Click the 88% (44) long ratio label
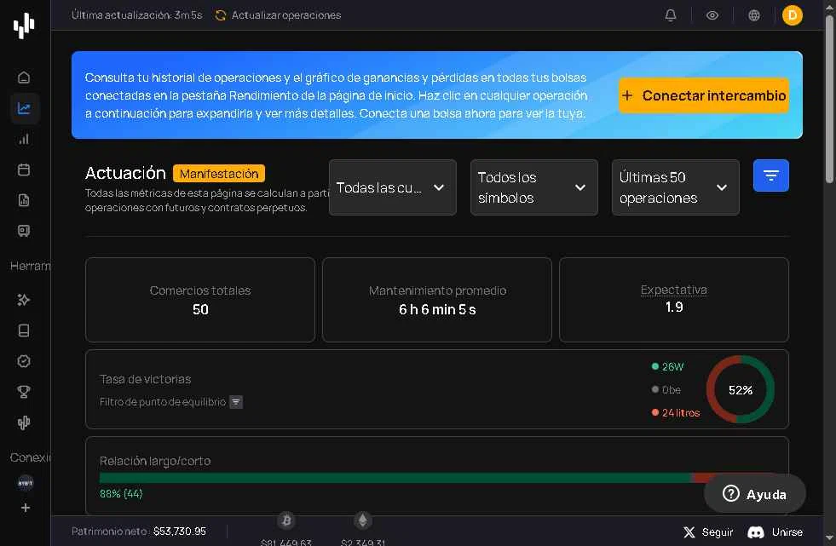 pyautogui.click(x=122, y=494)
